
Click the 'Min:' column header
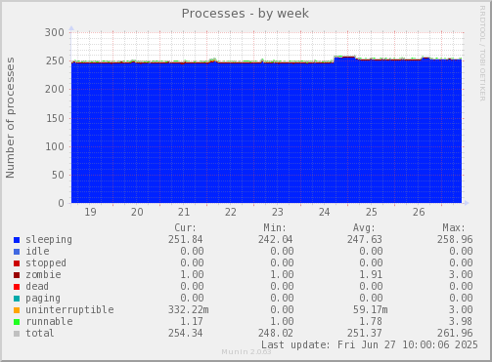coord(275,227)
